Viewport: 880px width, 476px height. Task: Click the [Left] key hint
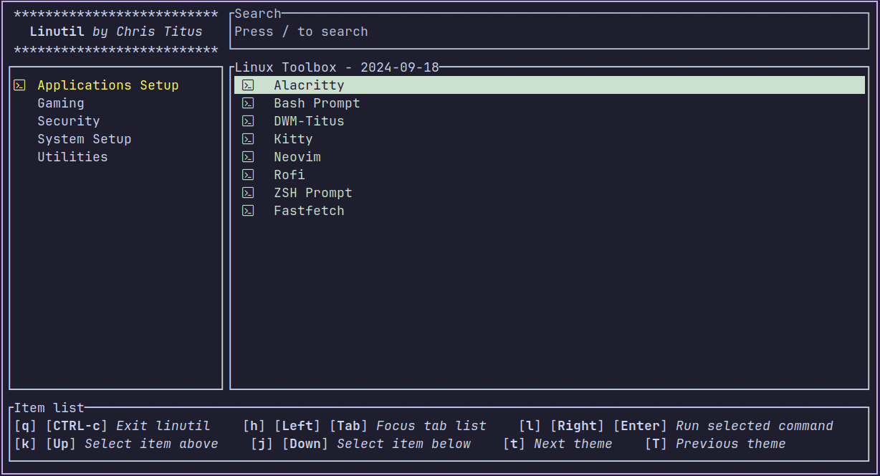[297, 426]
